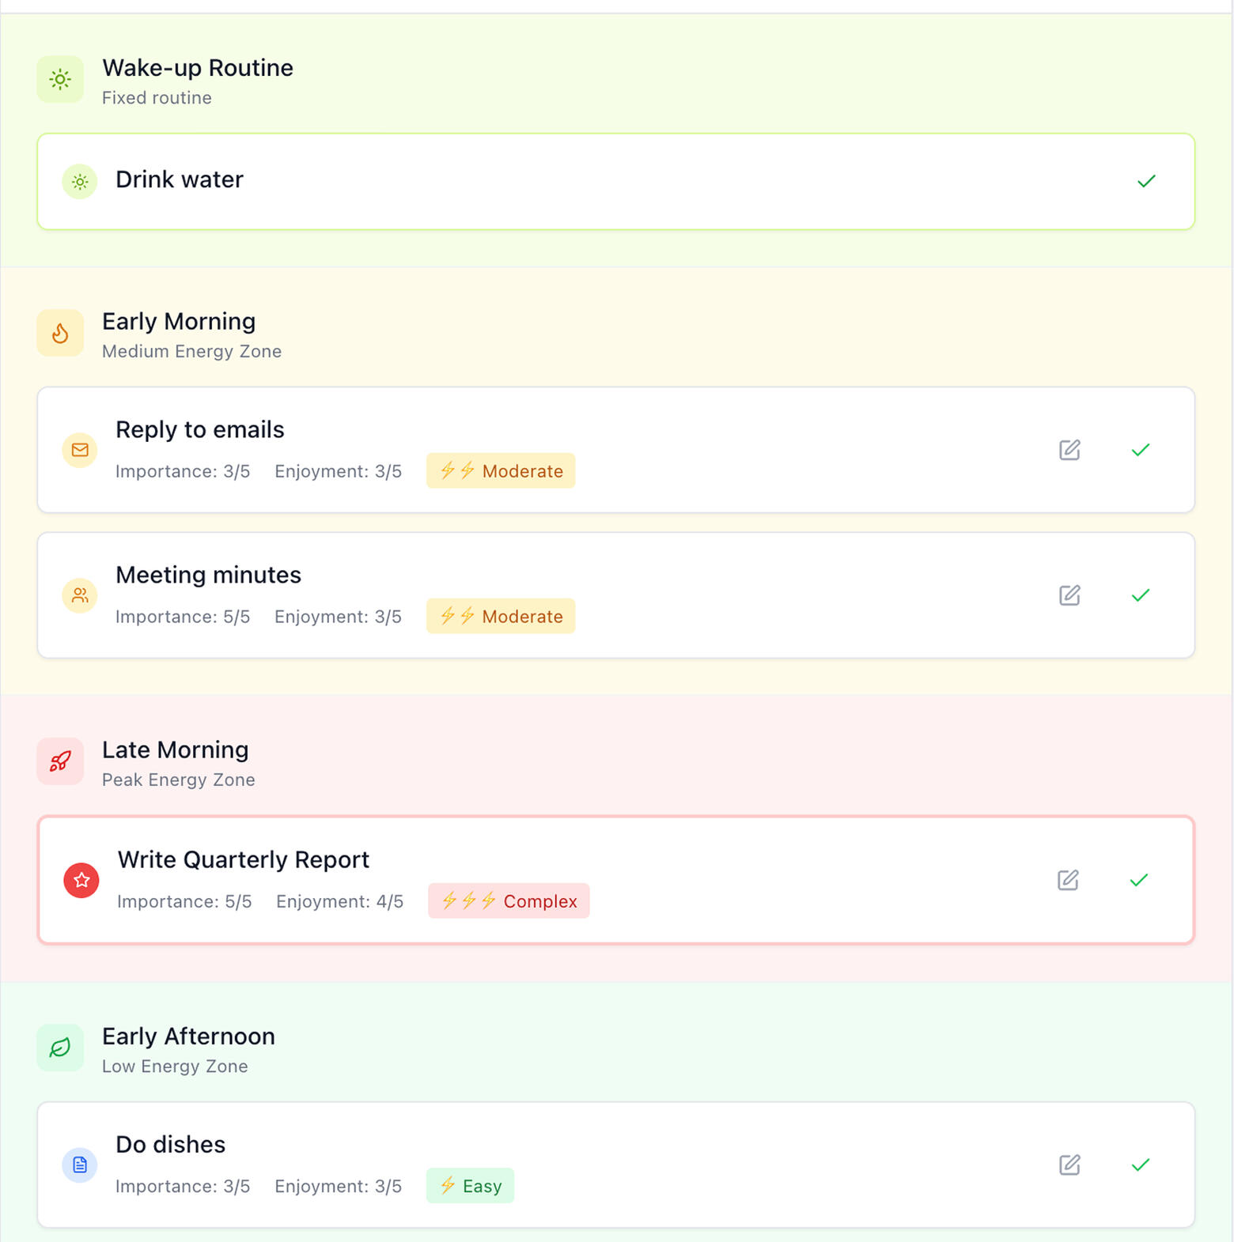Mark Drink water as complete
This screenshot has height=1242, width=1234.
[1146, 181]
